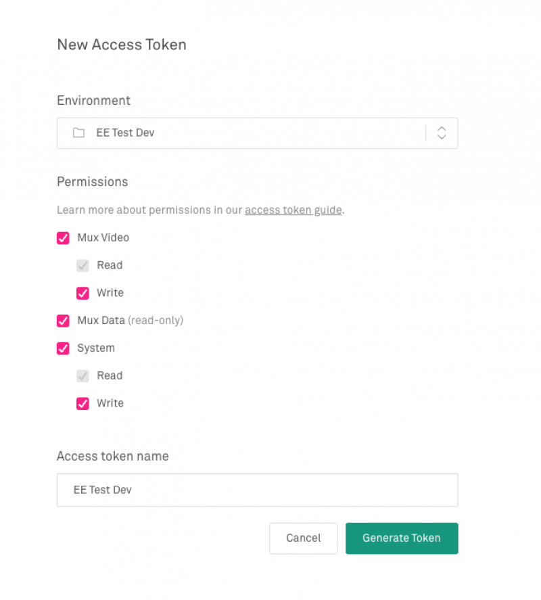Click the grayed Read checkbox under System
The image size is (541, 600).
pos(83,376)
